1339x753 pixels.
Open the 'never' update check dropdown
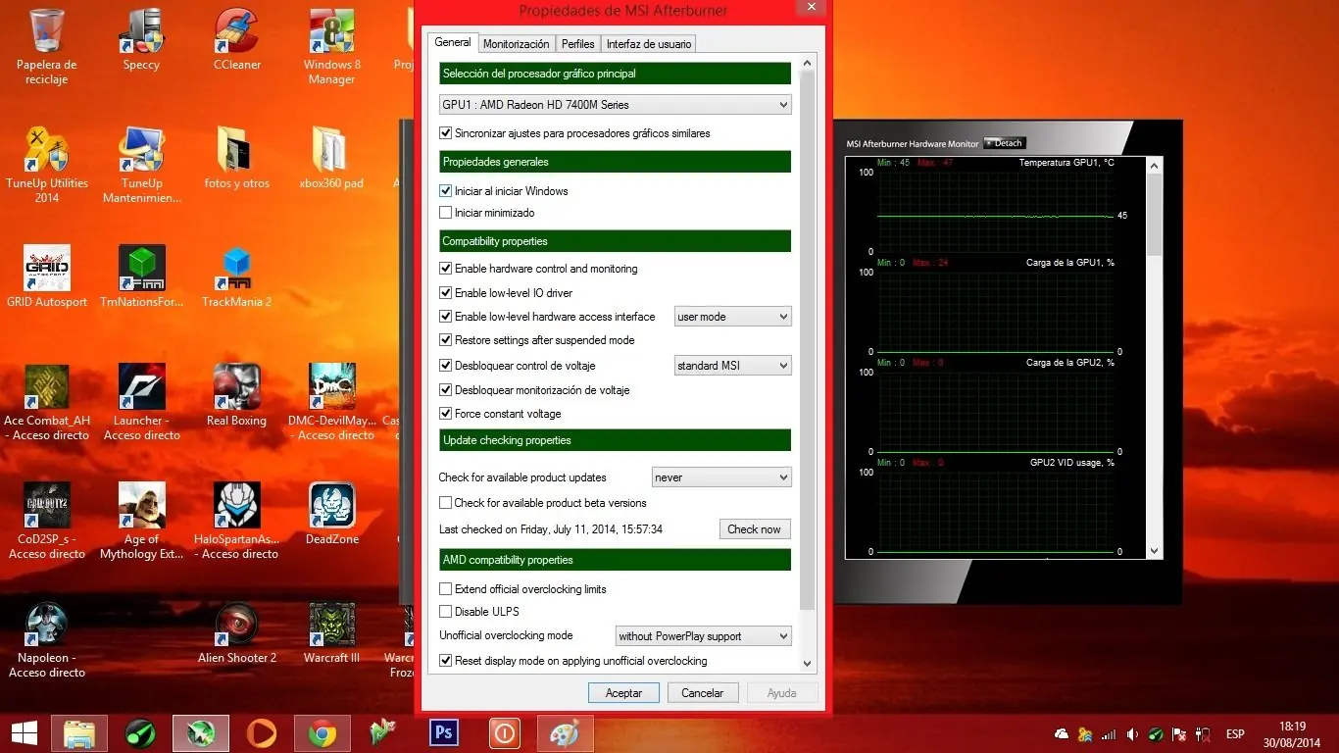[721, 477]
